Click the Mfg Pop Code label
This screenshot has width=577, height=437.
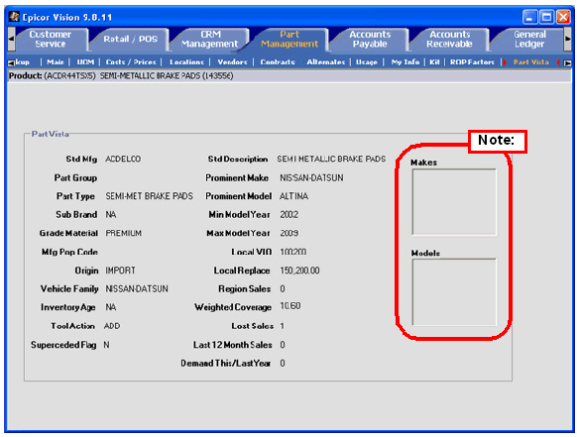tap(69, 252)
